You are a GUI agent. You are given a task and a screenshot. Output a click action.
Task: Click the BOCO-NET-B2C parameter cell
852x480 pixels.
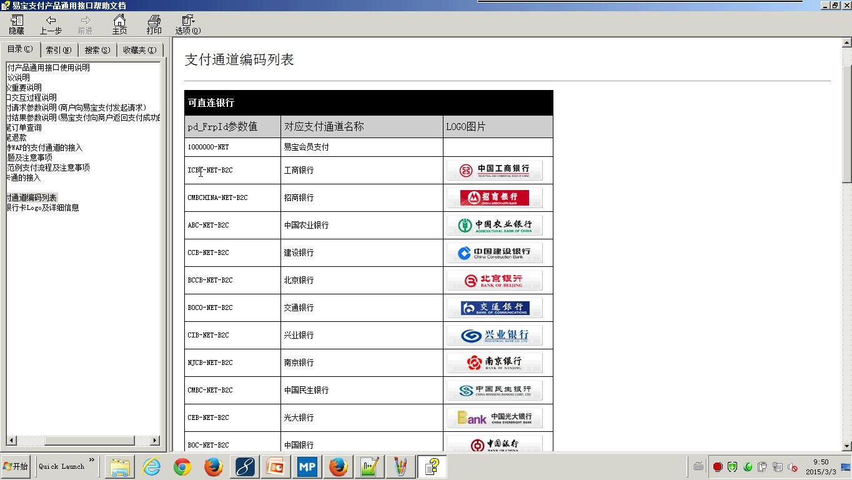coord(232,307)
